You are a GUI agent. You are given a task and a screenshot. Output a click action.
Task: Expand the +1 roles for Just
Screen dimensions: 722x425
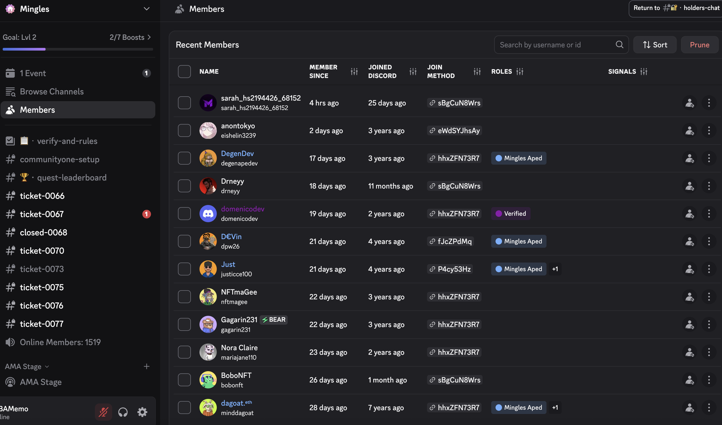pyautogui.click(x=555, y=269)
